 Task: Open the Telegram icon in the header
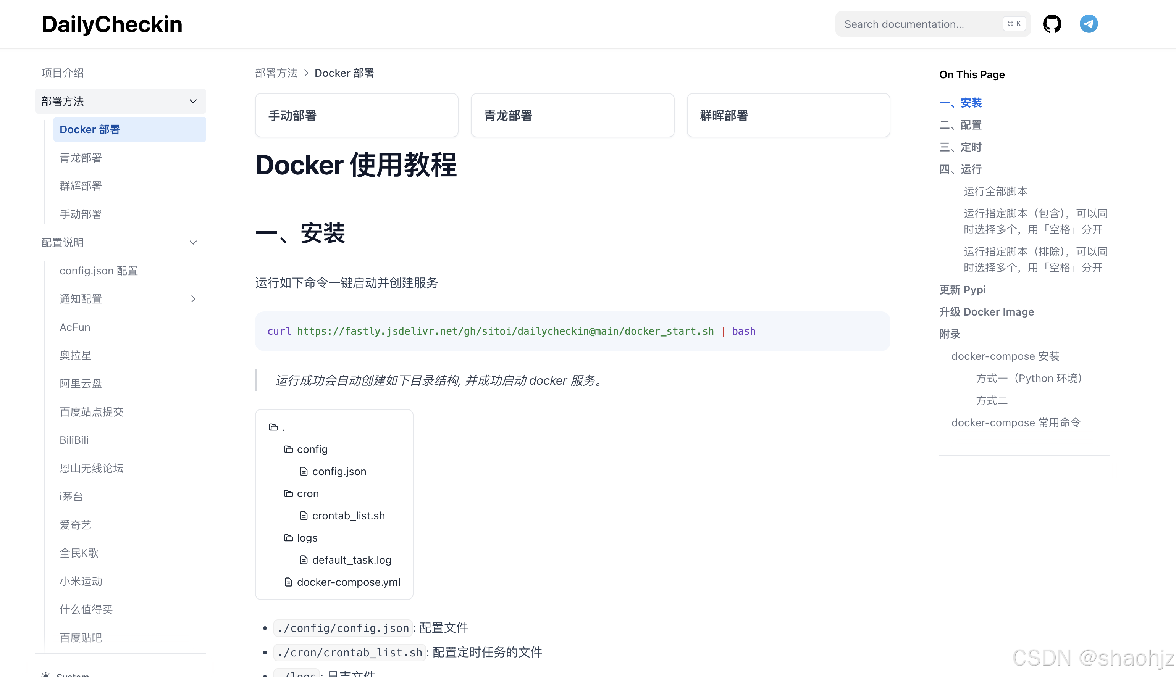[1089, 24]
